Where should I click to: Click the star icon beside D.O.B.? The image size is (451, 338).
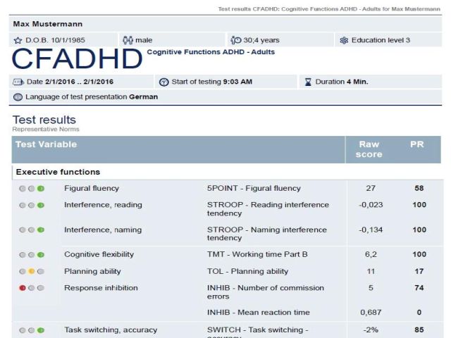coord(18,40)
